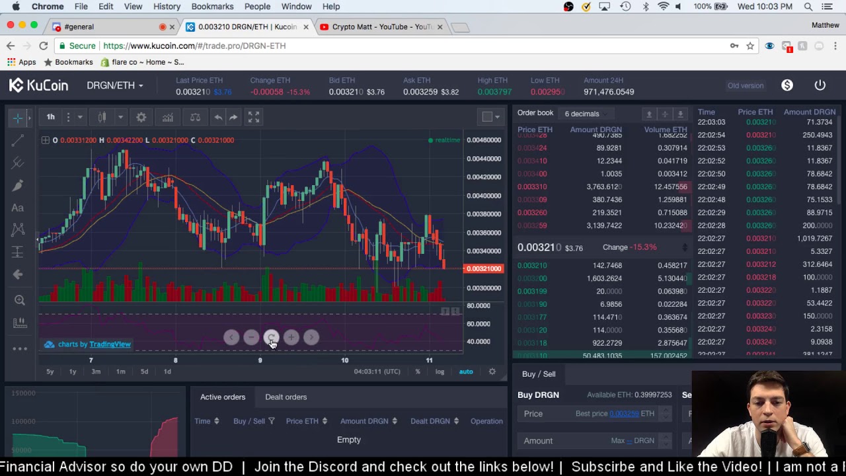Select the brush drawing tool
846x476 pixels.
pos(18,185)
